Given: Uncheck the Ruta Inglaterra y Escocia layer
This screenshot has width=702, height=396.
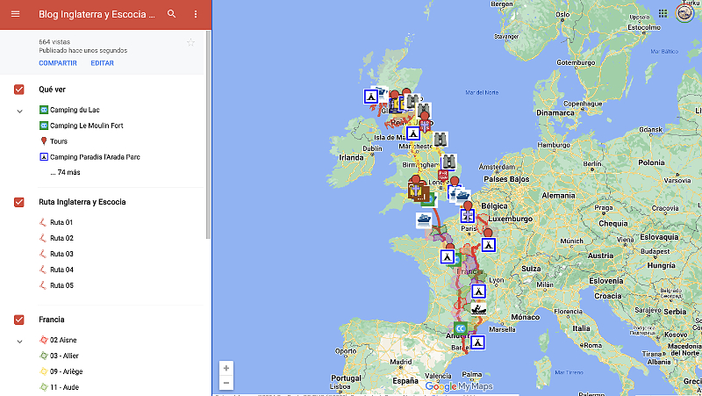Looking at the screenshot, I should pyautogui.click(x=18, y=202).
